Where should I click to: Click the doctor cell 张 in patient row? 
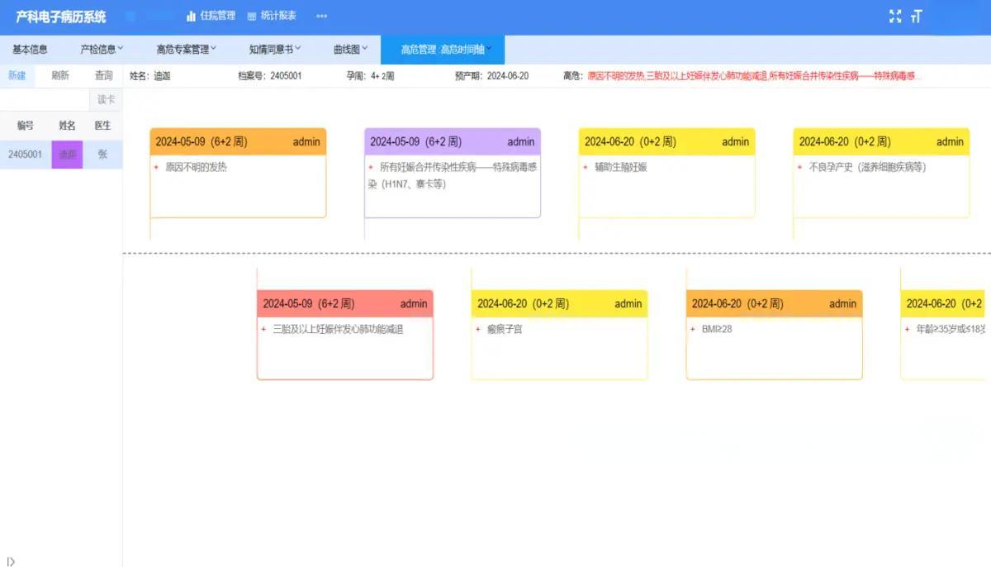pos(102,155)
